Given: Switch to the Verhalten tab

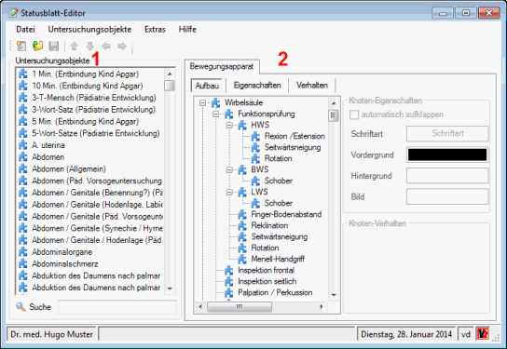Looking at the screenshot, I should [312, 86].
